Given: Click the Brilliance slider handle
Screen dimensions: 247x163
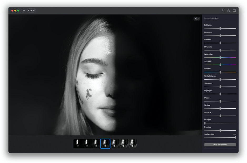Looking at the screenshot, I should point(220,28).
